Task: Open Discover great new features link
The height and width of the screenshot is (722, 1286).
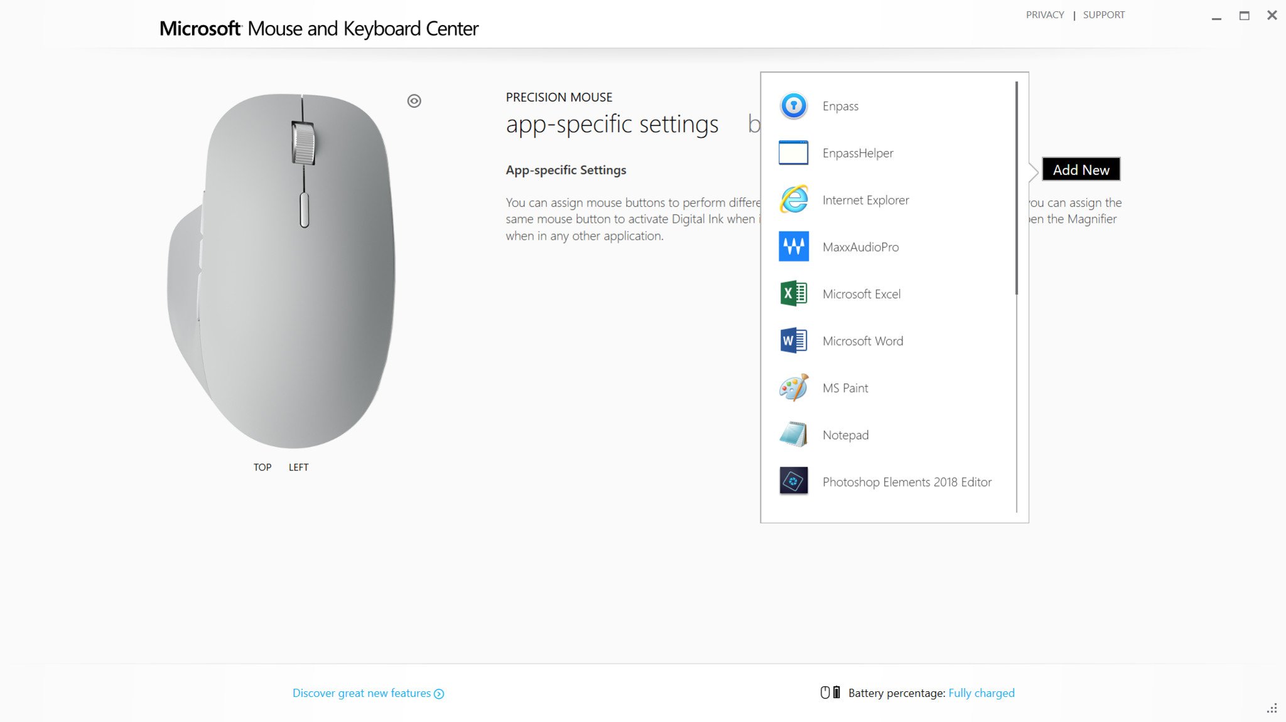Action: click(x=369, y=693)
